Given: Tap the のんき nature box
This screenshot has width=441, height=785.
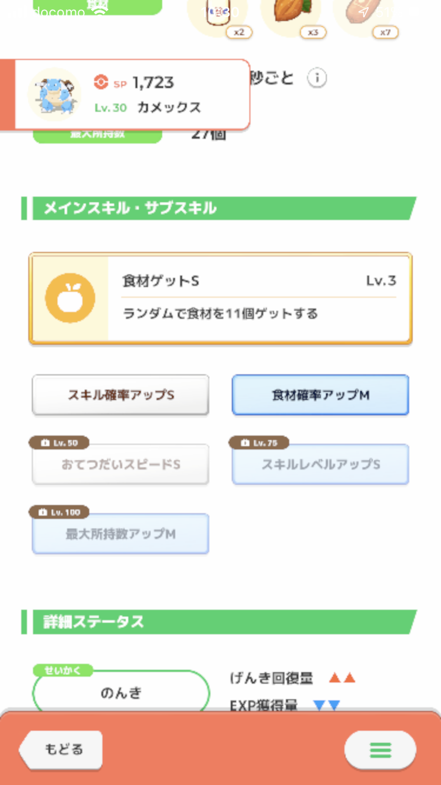Looking at the screenshot, I should tap(121, 692).
